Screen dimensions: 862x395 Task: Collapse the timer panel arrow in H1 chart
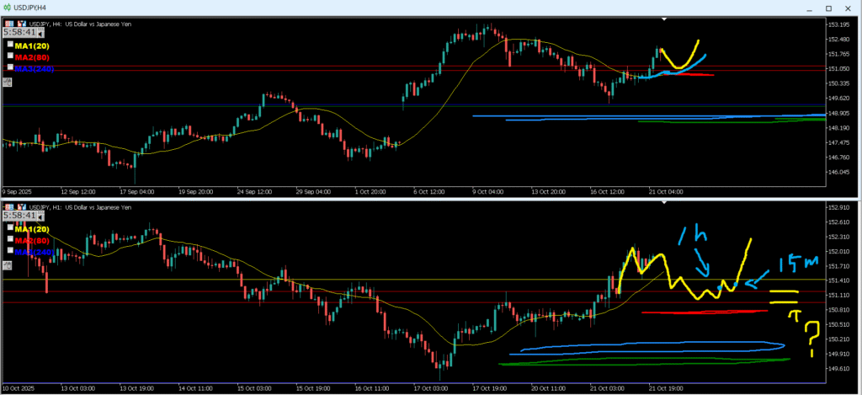point(41,216)
